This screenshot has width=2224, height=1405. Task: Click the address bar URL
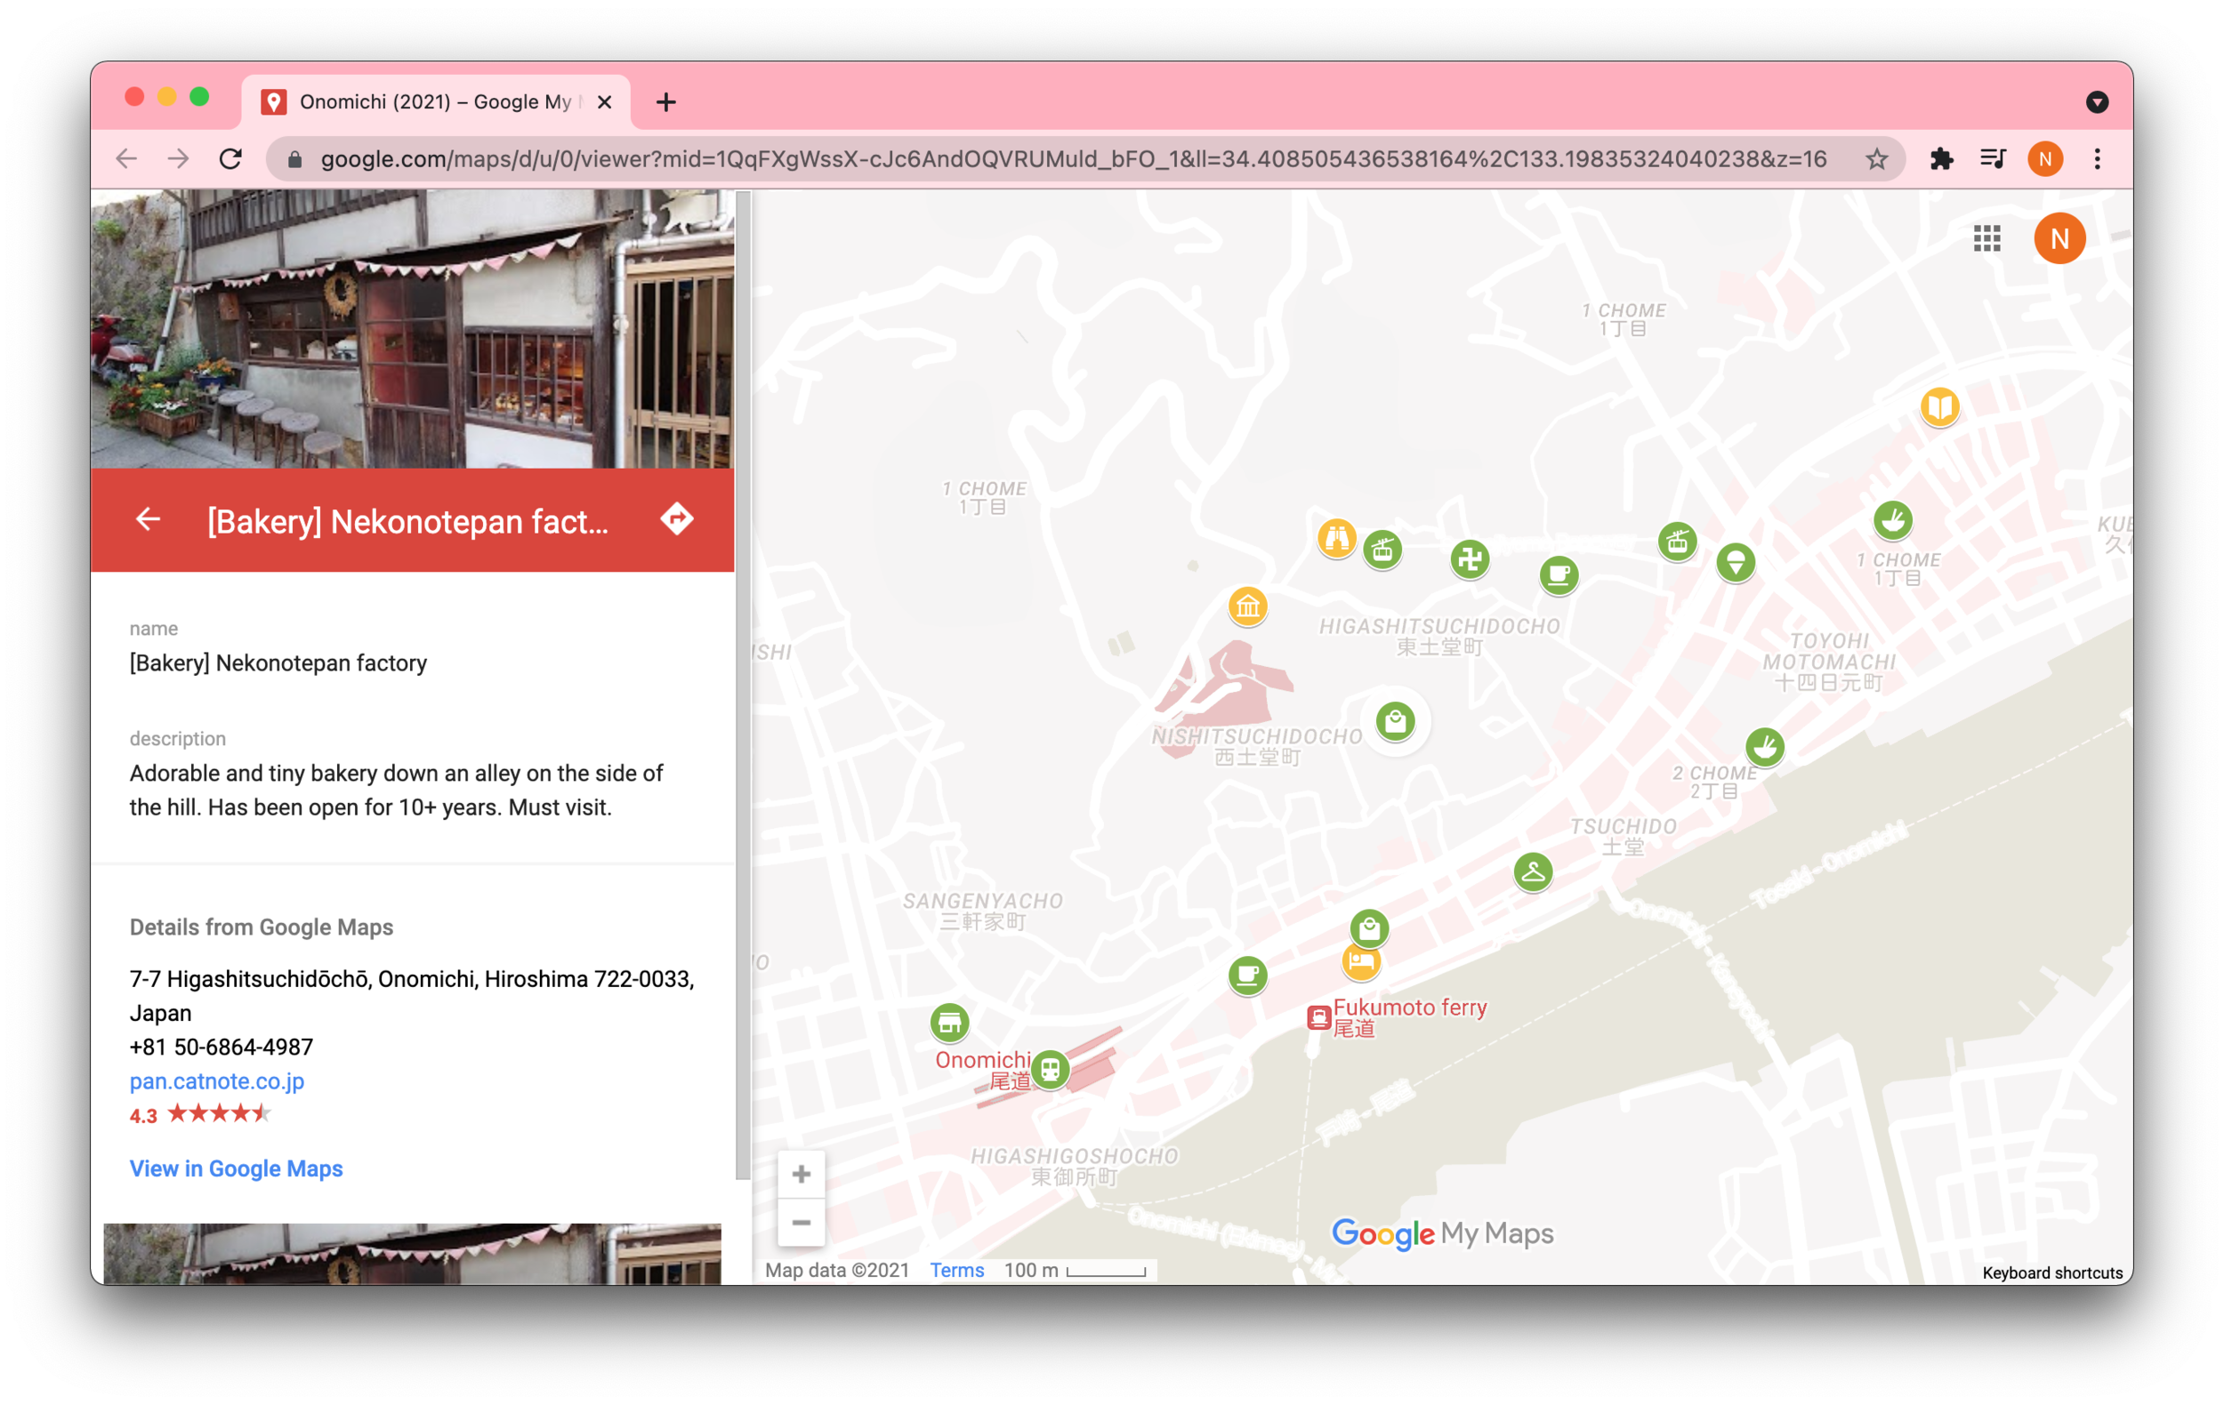[1073, 159]
